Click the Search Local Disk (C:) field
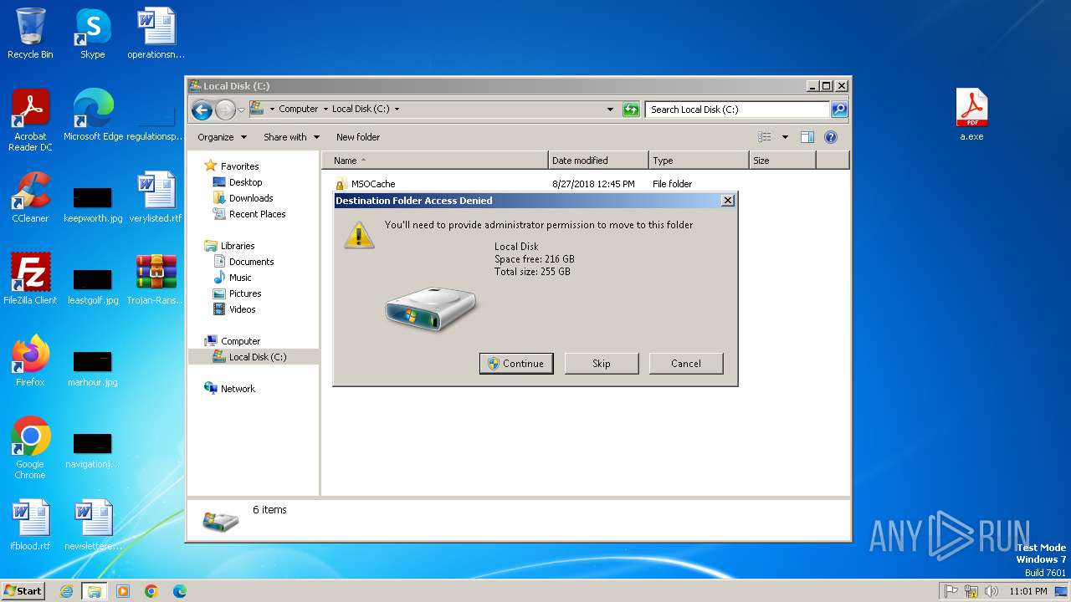The width and height of the screenshot is (1071, 602). tap(737, 110)
